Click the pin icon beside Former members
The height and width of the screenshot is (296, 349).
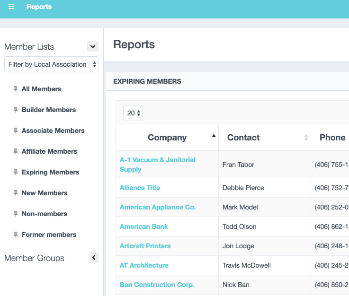click(15, 235)
